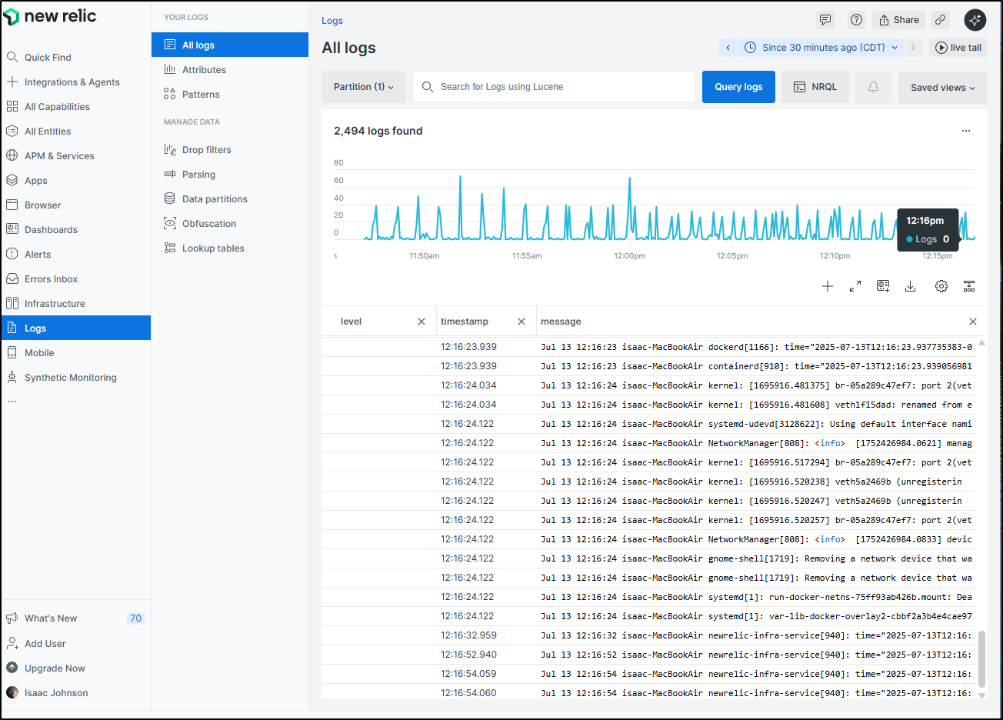Click the plus add column icon
Screen dimensions: 1003x720
pos(828,286)
